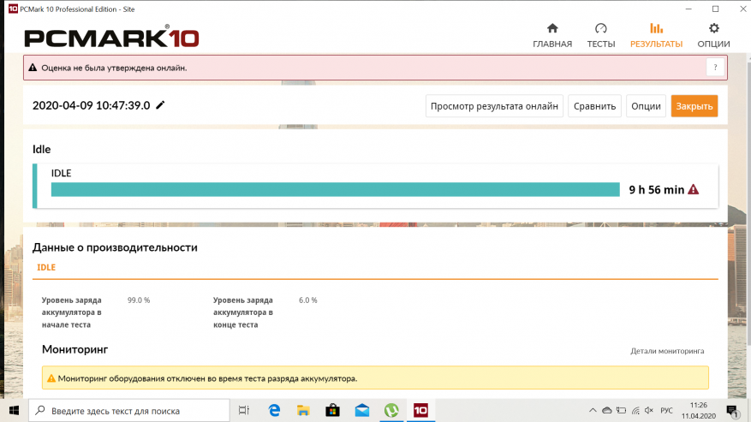751x422 pixels.
Task: Click the pencil icon to rename result
Action: point(160,105)
